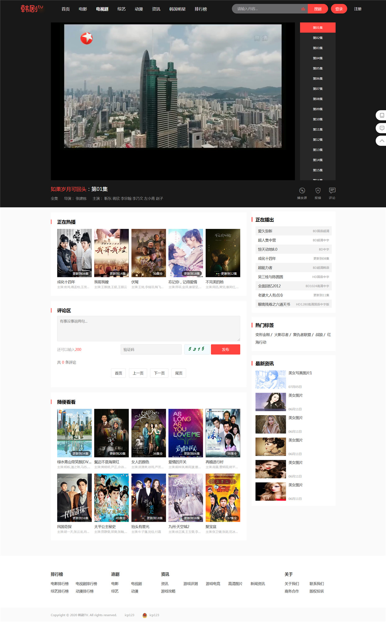
Task: Open 不完美的她 poster thumbnail
Action: [x=223, y=253]
